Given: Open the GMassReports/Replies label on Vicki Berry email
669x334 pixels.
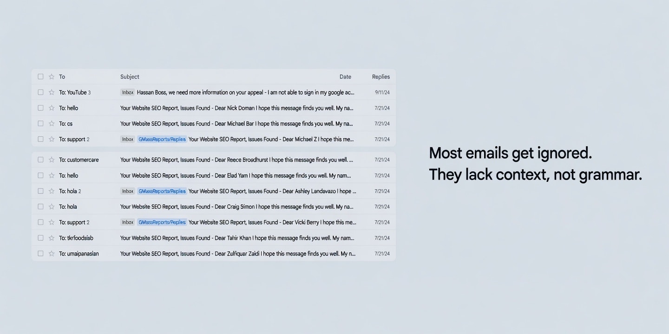Looking at the screenshot, I should coord(162,222).
